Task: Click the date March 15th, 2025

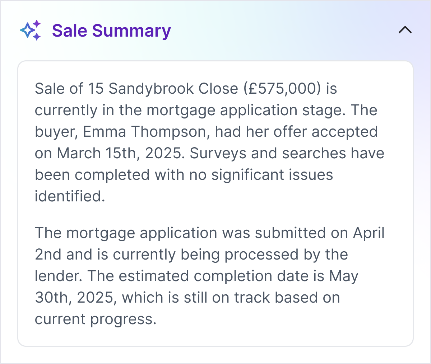Action: [120, 153]
